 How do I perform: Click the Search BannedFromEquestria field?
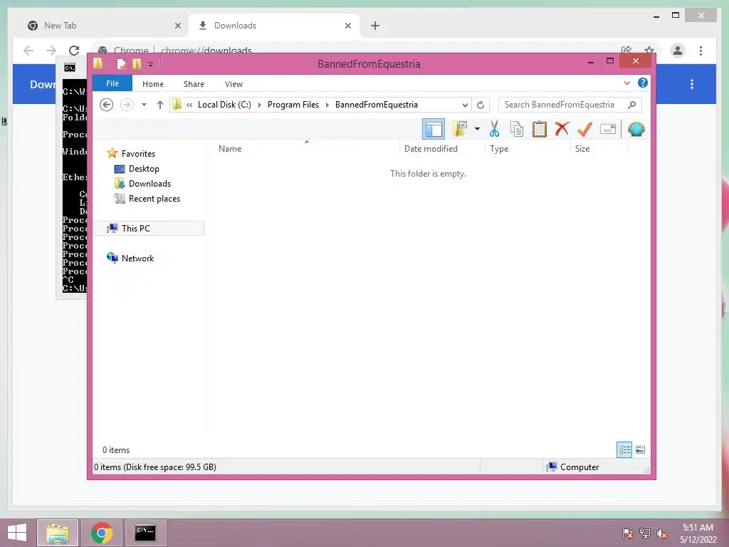[x=570, y=105]
